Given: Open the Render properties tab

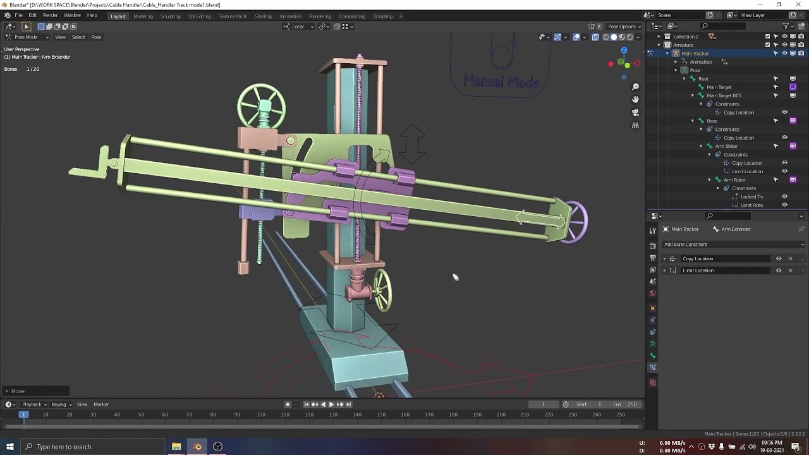Looking at the screenshot, I should click(652, 245).
